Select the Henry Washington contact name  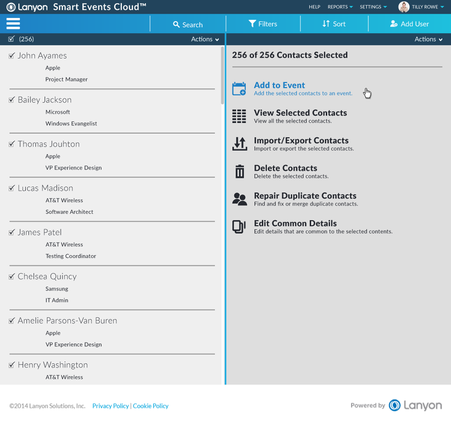[x=53, y=365]
